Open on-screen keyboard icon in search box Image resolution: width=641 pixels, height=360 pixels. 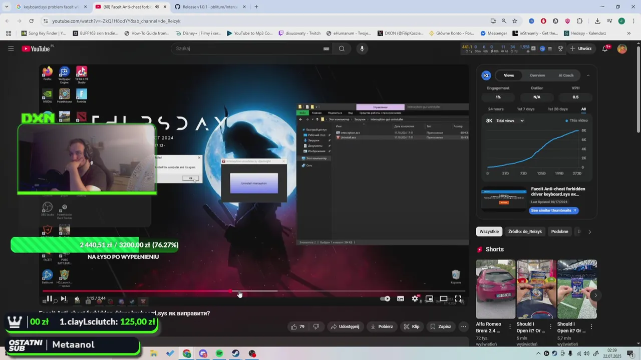(326, 48)
